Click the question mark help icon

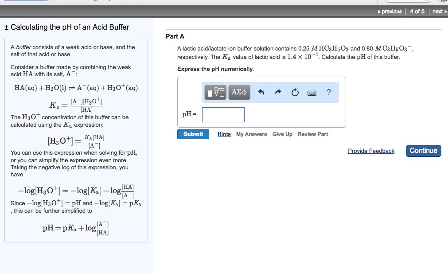328,93
